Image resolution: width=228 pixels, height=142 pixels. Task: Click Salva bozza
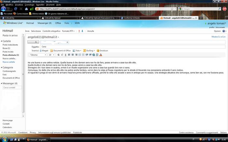(x=36, y=31)
